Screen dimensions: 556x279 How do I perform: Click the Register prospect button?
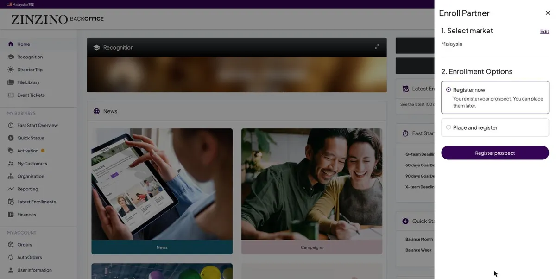[495, 153]
